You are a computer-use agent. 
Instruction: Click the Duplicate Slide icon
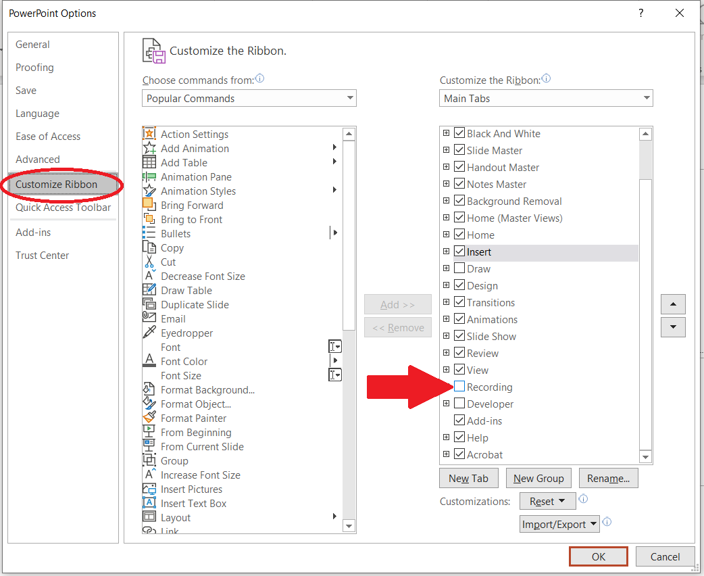coord(149,304)
